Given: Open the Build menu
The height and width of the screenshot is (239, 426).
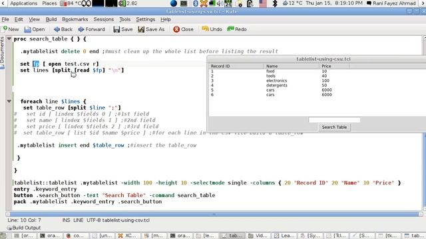Looking at the screenshot, I should tap(51, 19).
